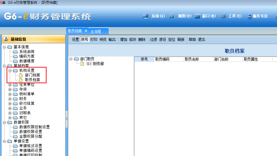Click the 视图(V) grid icon
The image size is (277, 156).
tap(172, 16)
